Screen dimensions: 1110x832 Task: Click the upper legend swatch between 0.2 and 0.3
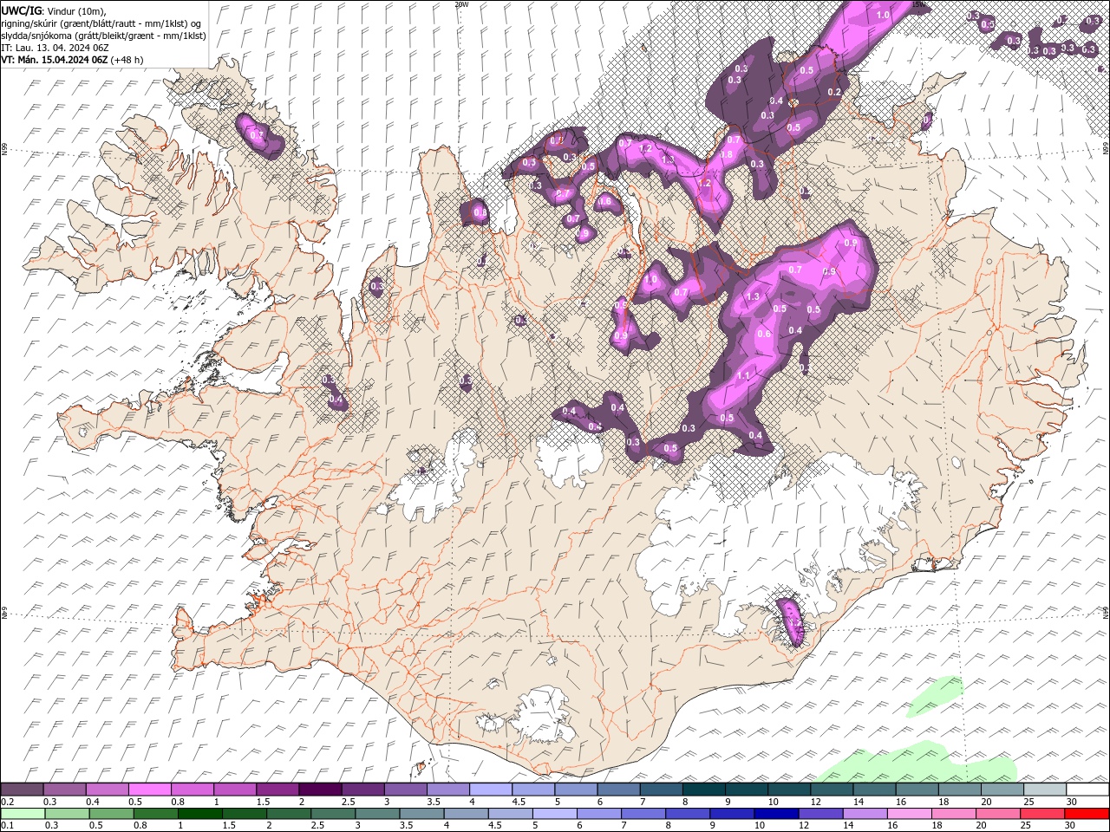pos(22,790)
